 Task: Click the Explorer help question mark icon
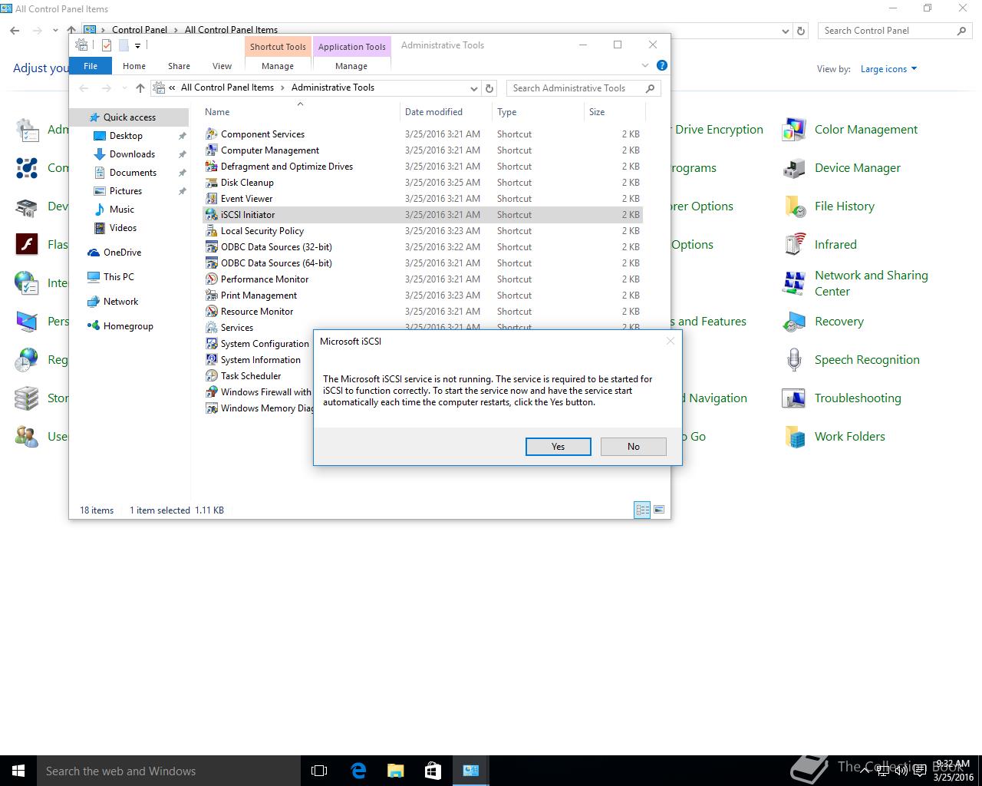(x=661, y=65)
